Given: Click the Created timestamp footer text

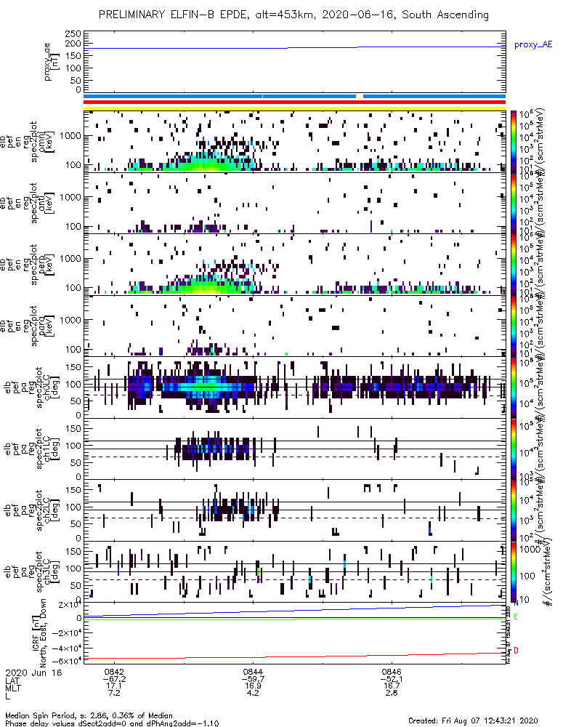Looking at the screenshot, I should [x=473, y=720].
